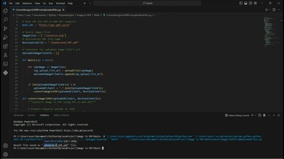Click the def main line of code
The width and height of the screenshot is (284, 159).
pos(38,60)
